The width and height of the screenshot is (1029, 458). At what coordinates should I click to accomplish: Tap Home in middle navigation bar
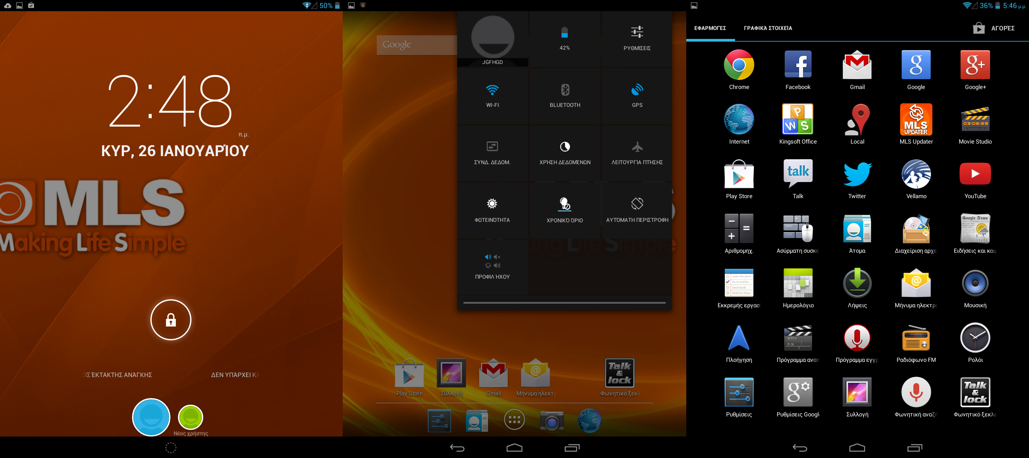point(514,448)
